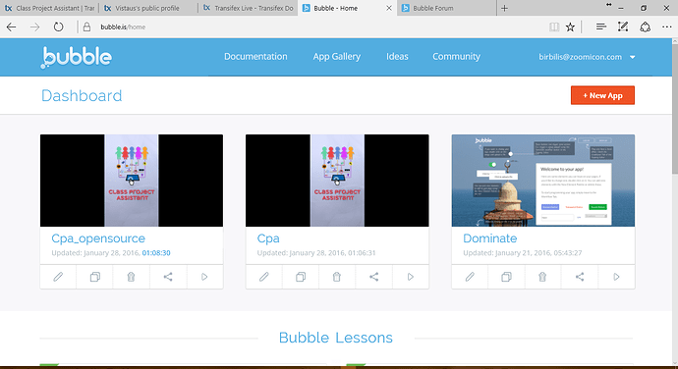This screenshot has width=678, height=369.
Task: Go to the App Gallery navigation link
Action: pos(337,57)
